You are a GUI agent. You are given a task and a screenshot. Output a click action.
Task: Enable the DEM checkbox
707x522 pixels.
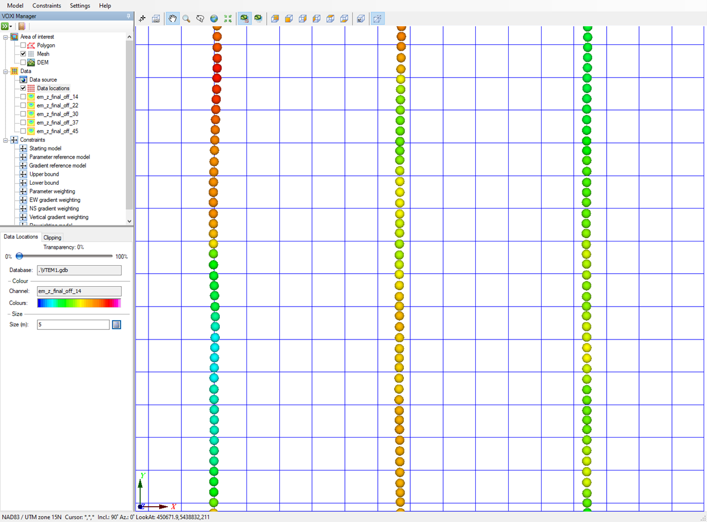tap(23, 62)
